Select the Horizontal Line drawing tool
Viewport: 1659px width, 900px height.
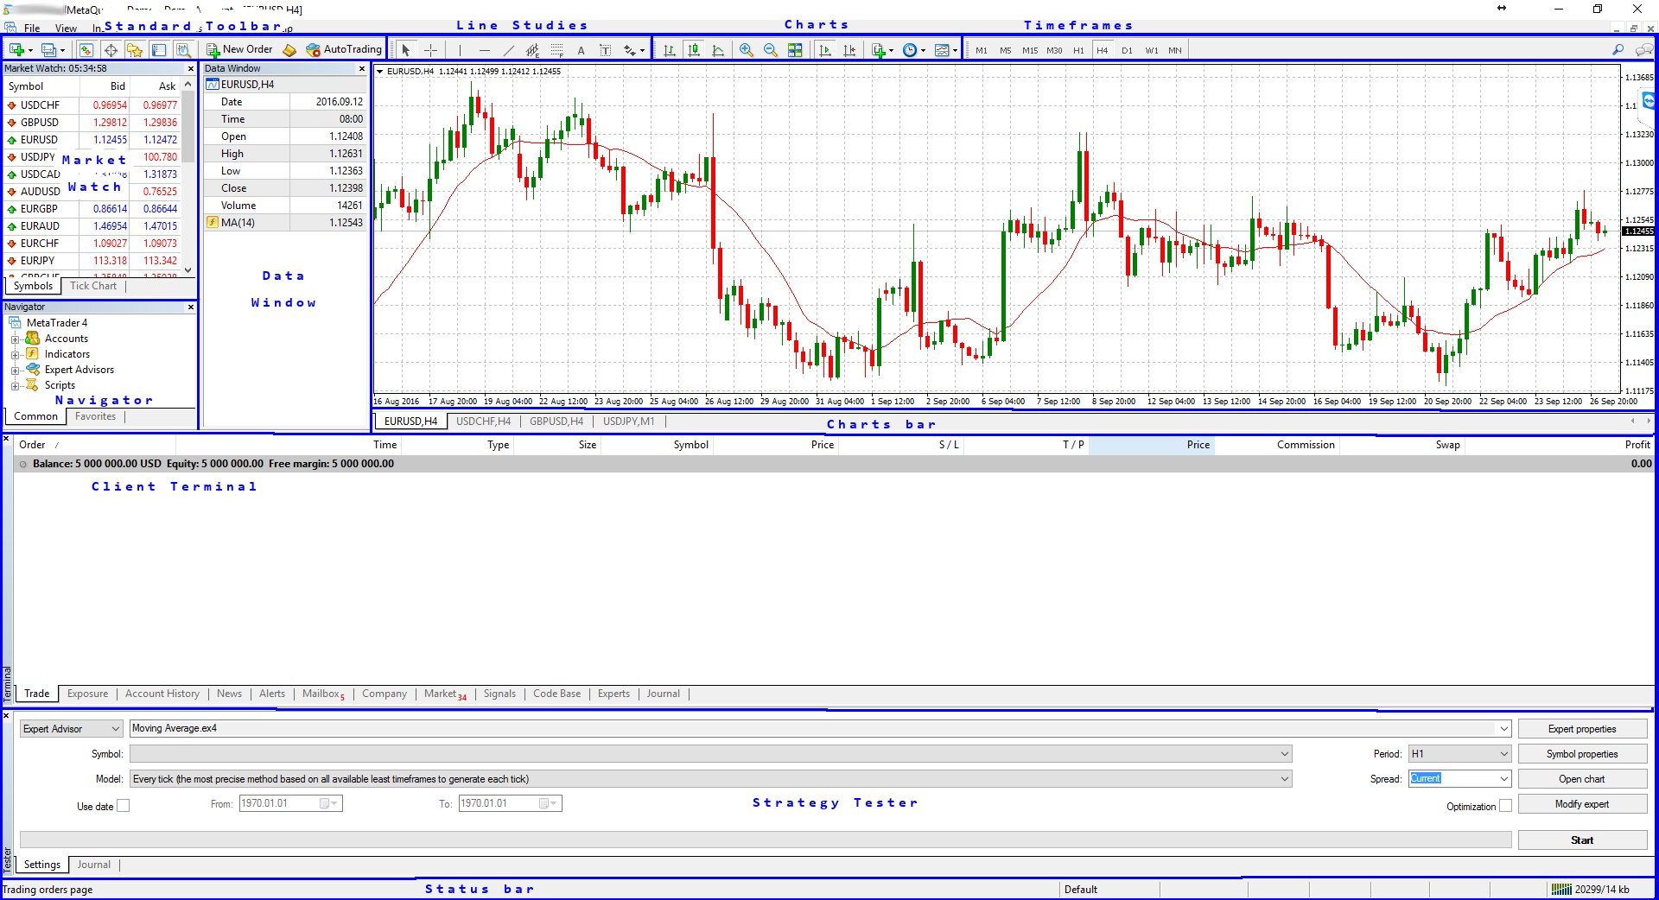(x=484, y=50)
